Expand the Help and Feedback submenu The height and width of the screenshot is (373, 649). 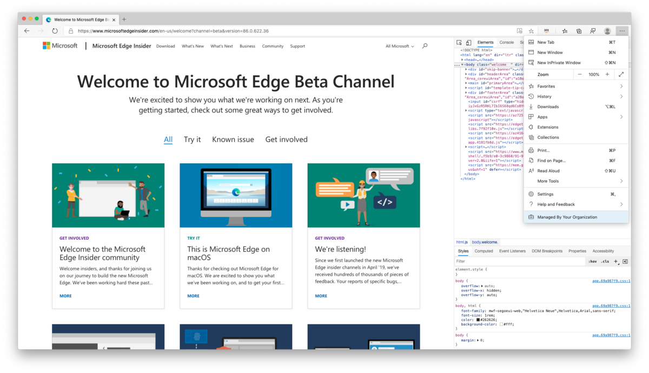pyautogui.click(x=576, y=204)
